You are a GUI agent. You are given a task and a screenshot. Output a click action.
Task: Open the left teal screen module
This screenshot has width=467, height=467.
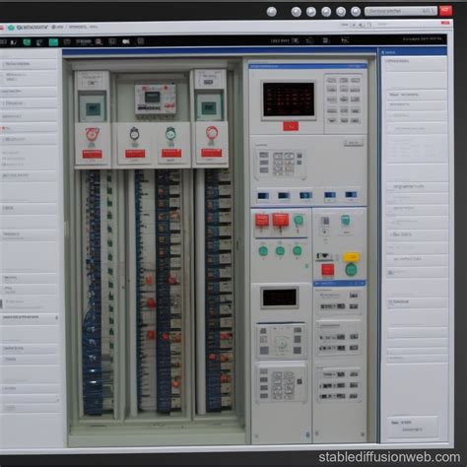[x=93, y=107]
